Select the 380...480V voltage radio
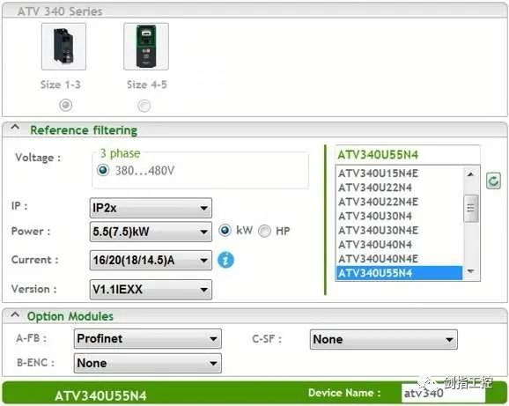 103,170
